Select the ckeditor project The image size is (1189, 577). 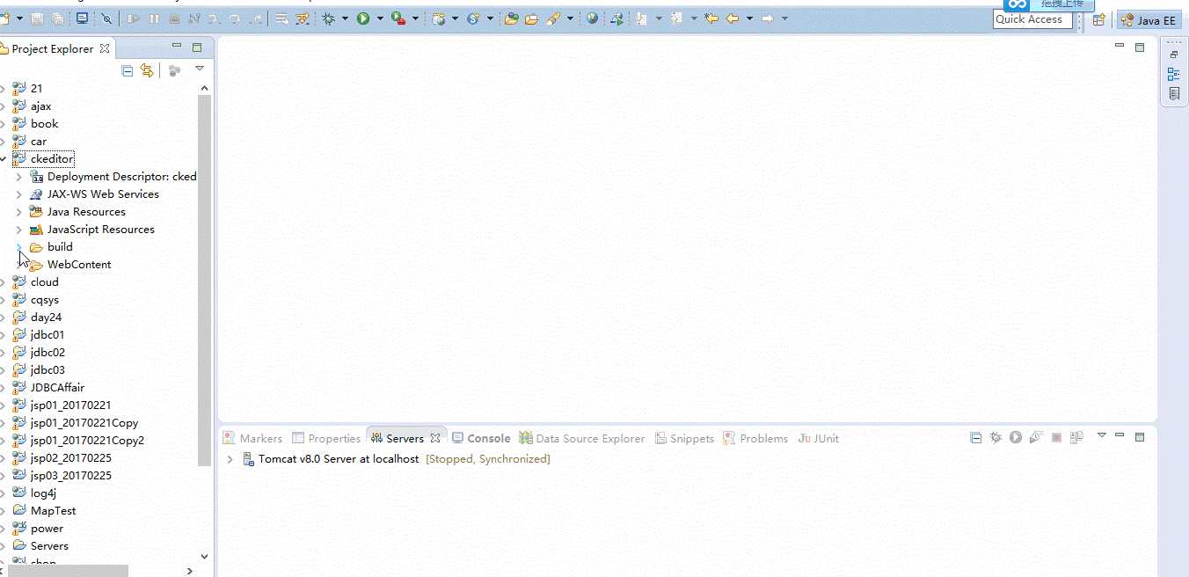(x=52, y=159)
